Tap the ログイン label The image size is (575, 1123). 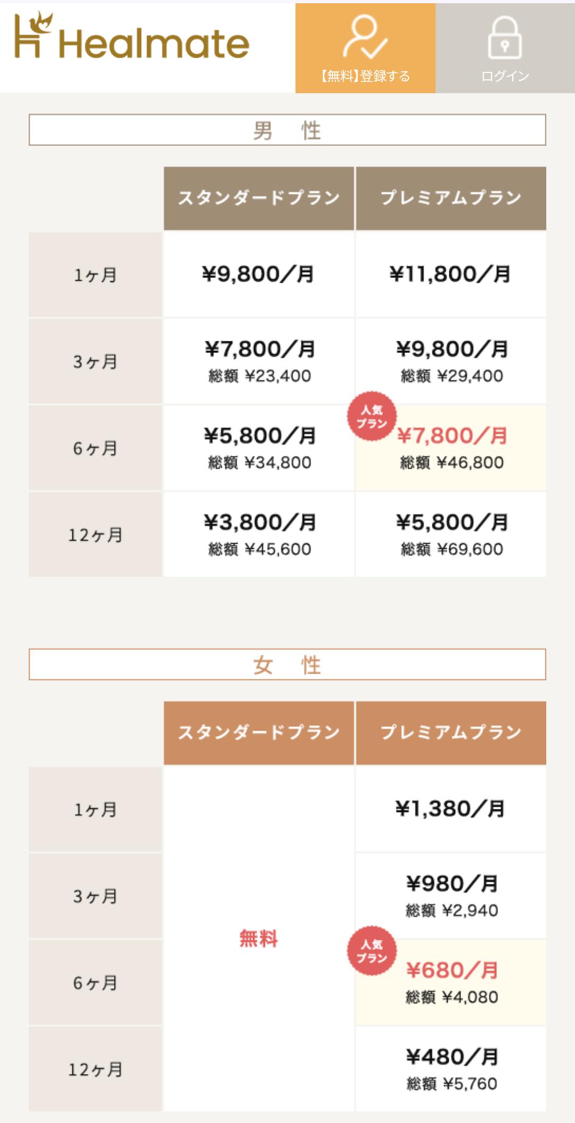pyautogui.click(x=505, y=76)
